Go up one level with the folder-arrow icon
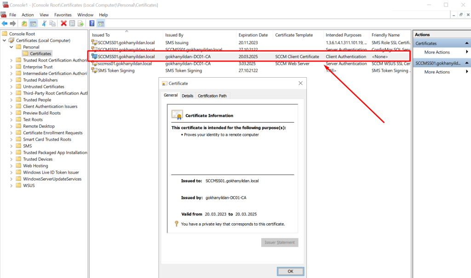 point(24,23)
